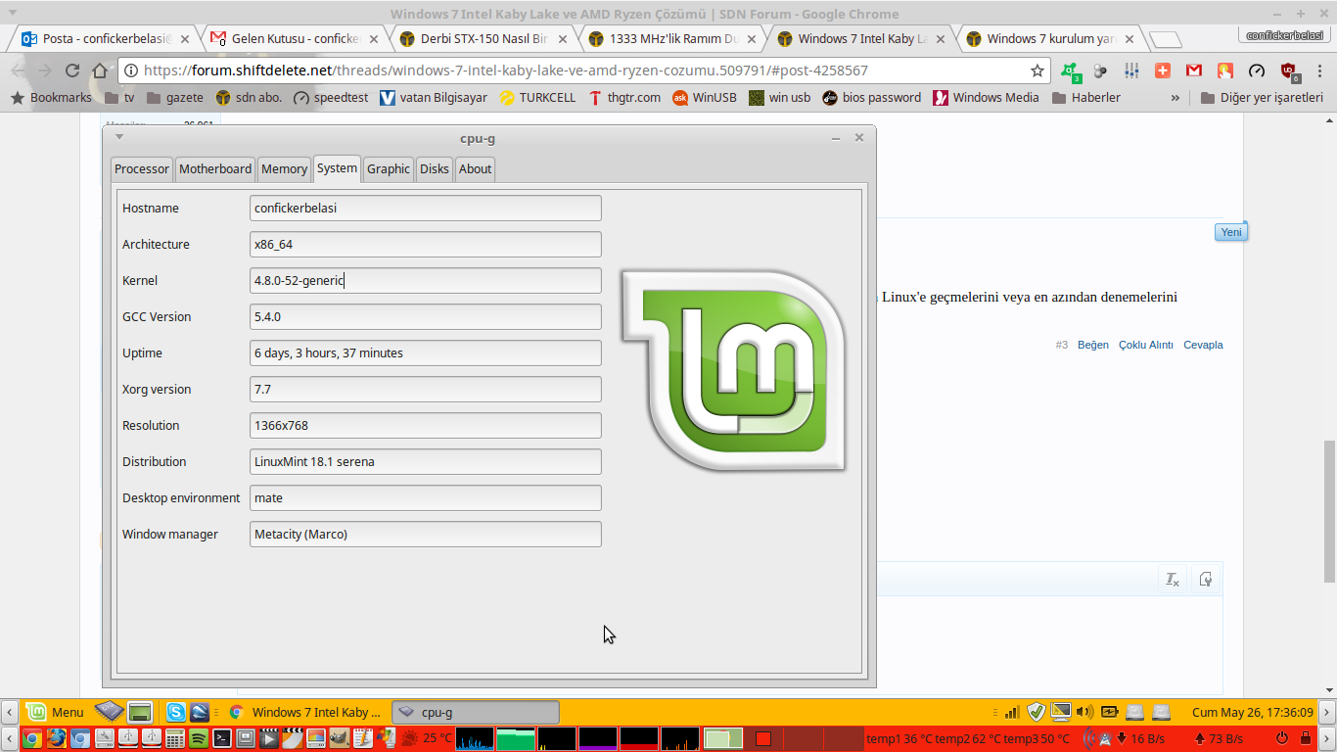
Task: Open the terminal launcher in bottom panel
Action: [x=223, y=738]
